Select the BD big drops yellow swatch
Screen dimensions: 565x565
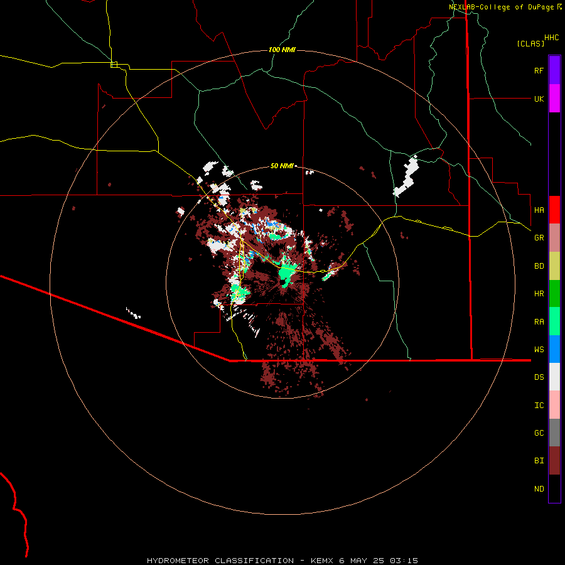554,266
